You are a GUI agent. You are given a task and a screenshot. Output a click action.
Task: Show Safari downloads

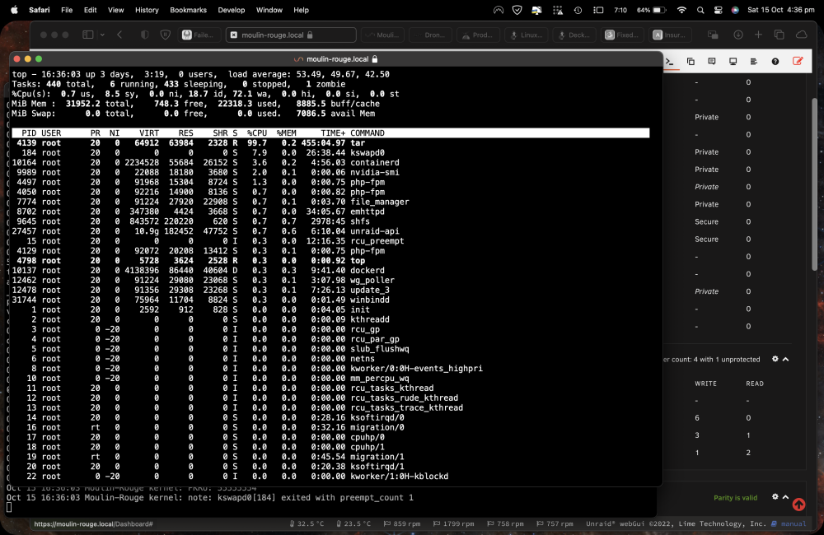click(737, 35)
